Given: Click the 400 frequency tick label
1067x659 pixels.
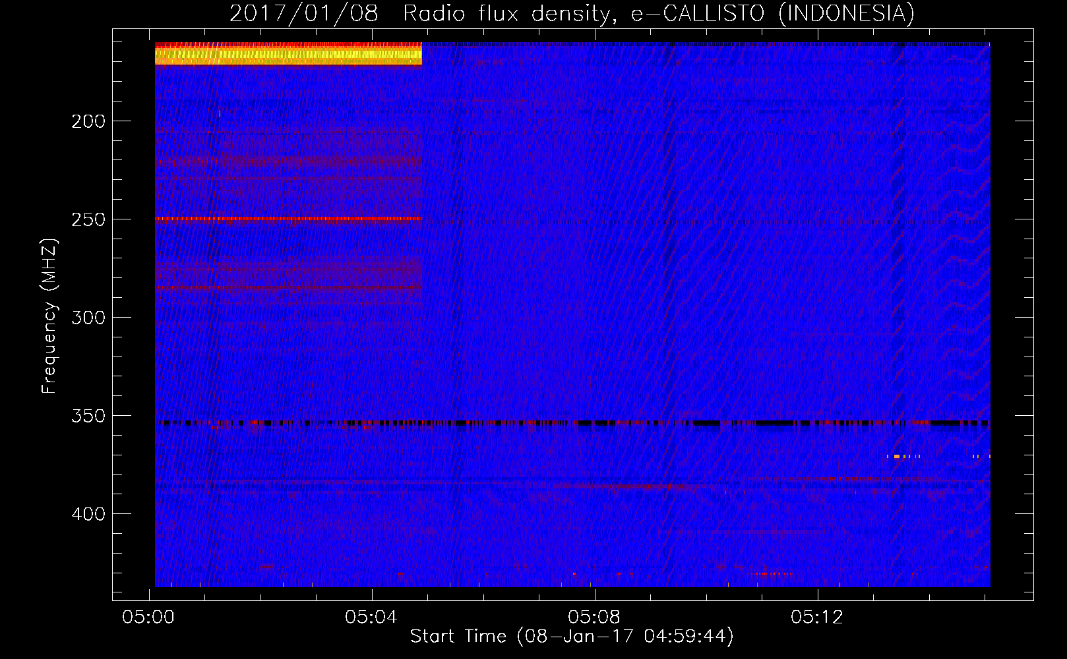Looking at the screenshot, I should 88,514.
